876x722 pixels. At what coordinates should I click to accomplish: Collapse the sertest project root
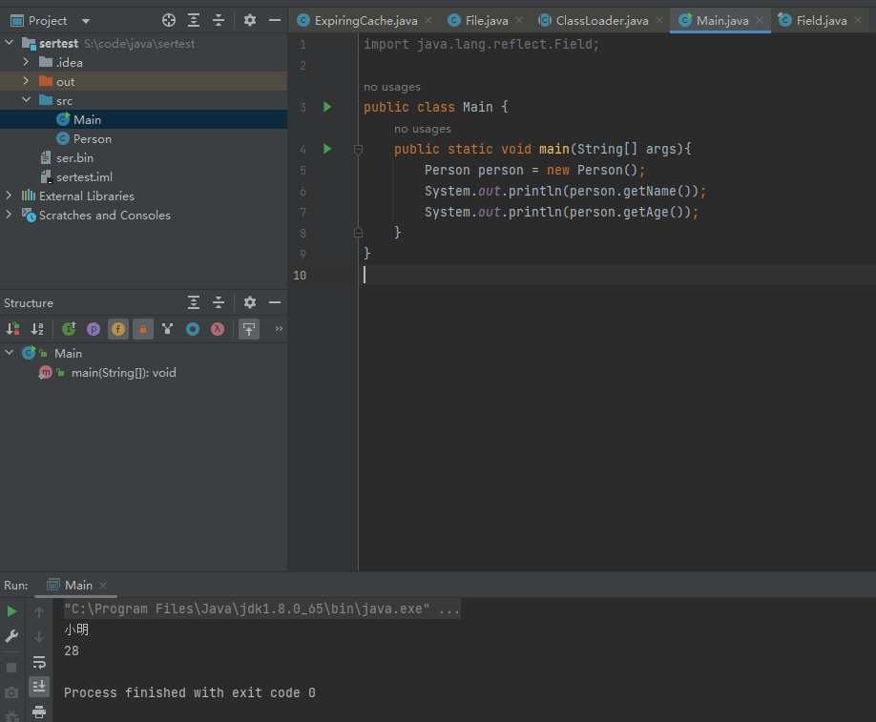click(x=9, y=42)
